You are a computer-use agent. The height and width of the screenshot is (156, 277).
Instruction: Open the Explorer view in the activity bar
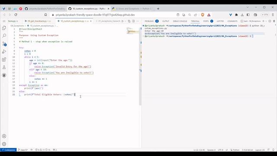click(4, 28)
